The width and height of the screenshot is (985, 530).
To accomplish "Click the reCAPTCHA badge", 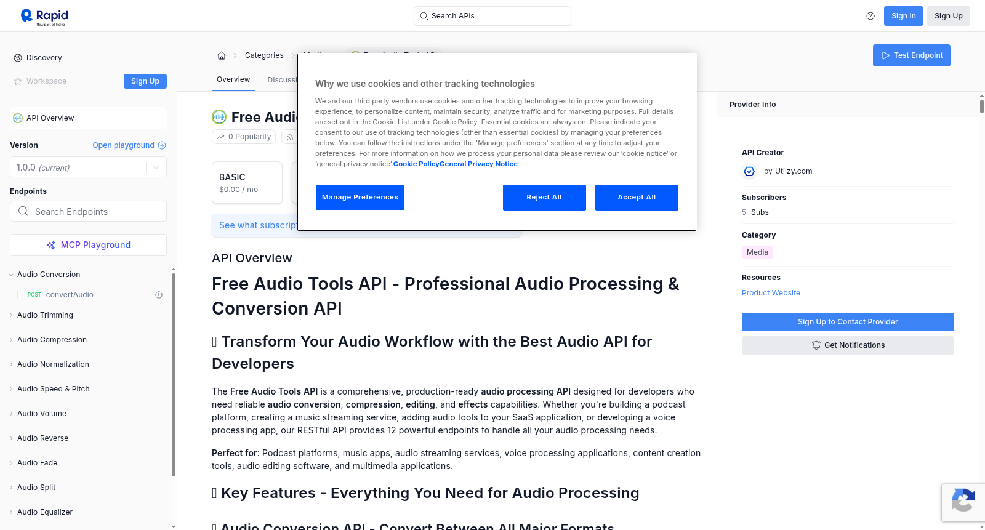I will [963, 503].
